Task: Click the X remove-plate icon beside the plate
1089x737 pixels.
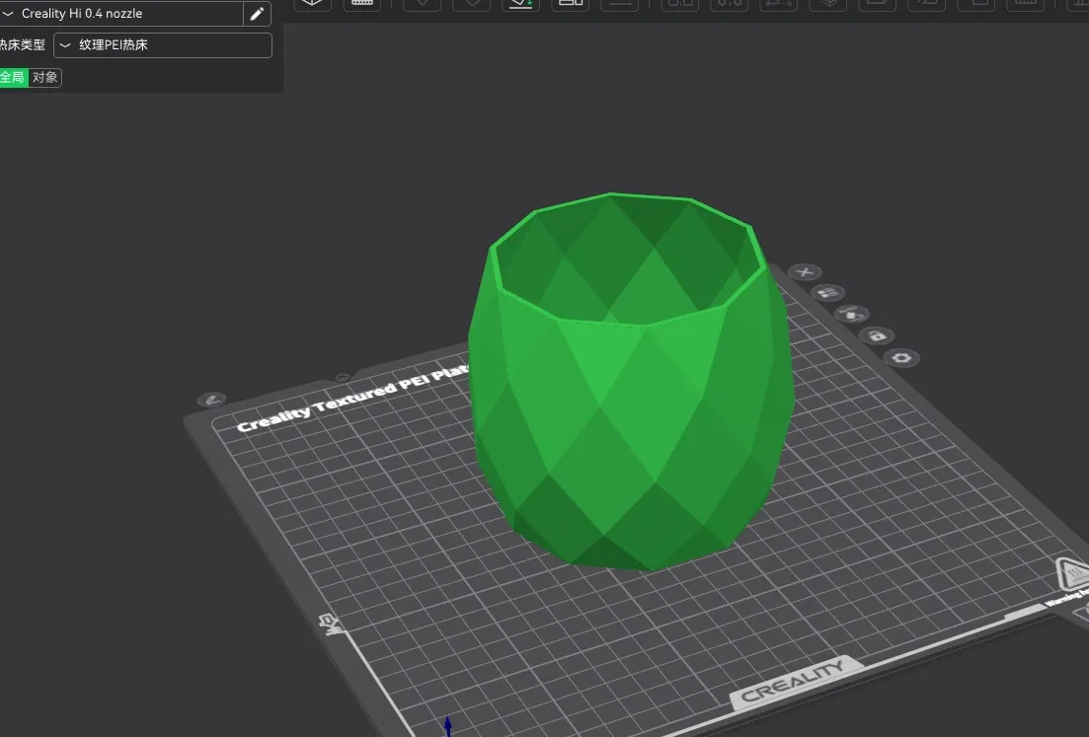Action: tap(805, 272)
